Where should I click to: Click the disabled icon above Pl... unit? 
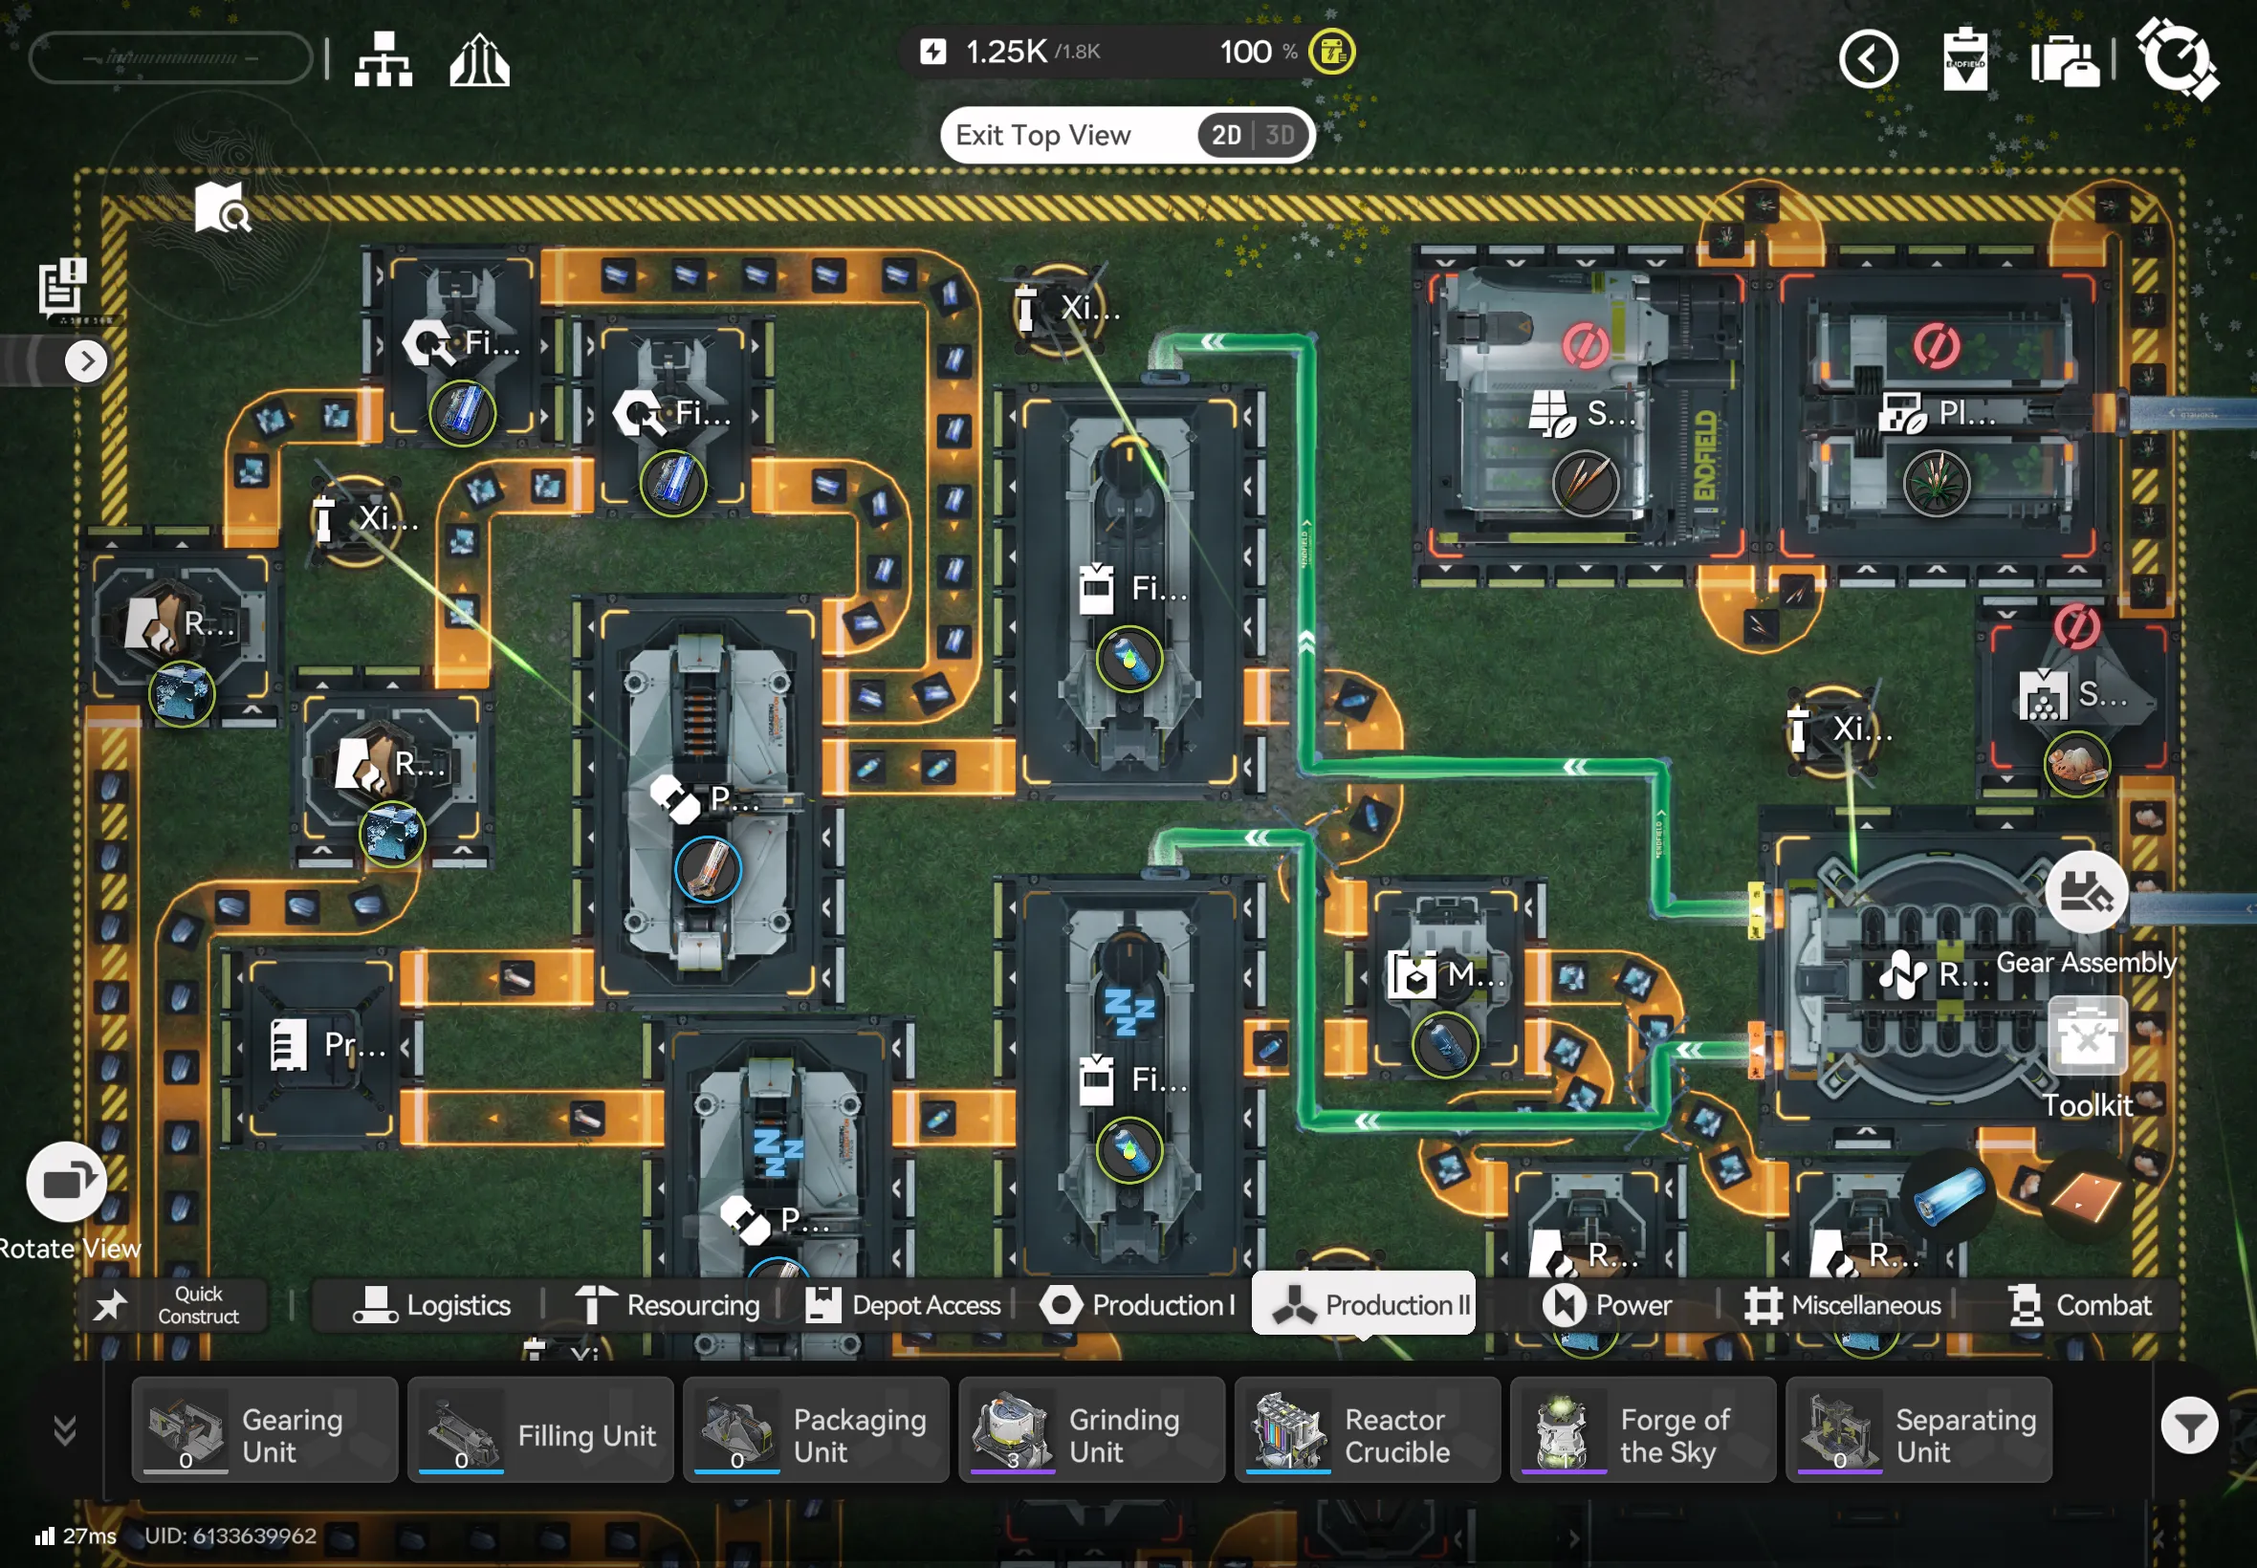pos(1937,346)
